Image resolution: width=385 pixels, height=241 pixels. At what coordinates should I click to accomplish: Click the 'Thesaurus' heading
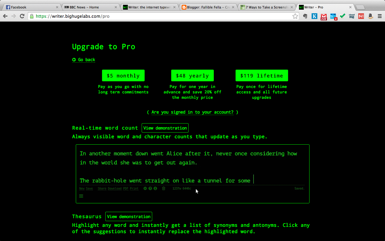pos(87,217)
